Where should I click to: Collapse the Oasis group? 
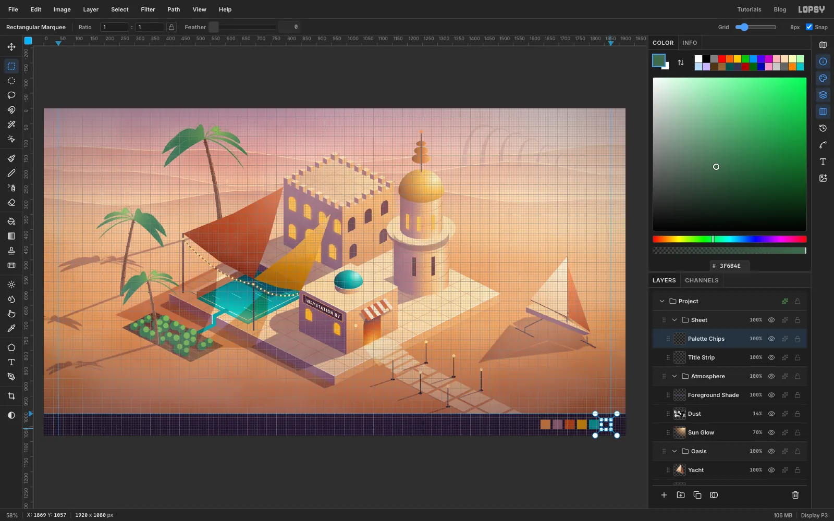674,451
